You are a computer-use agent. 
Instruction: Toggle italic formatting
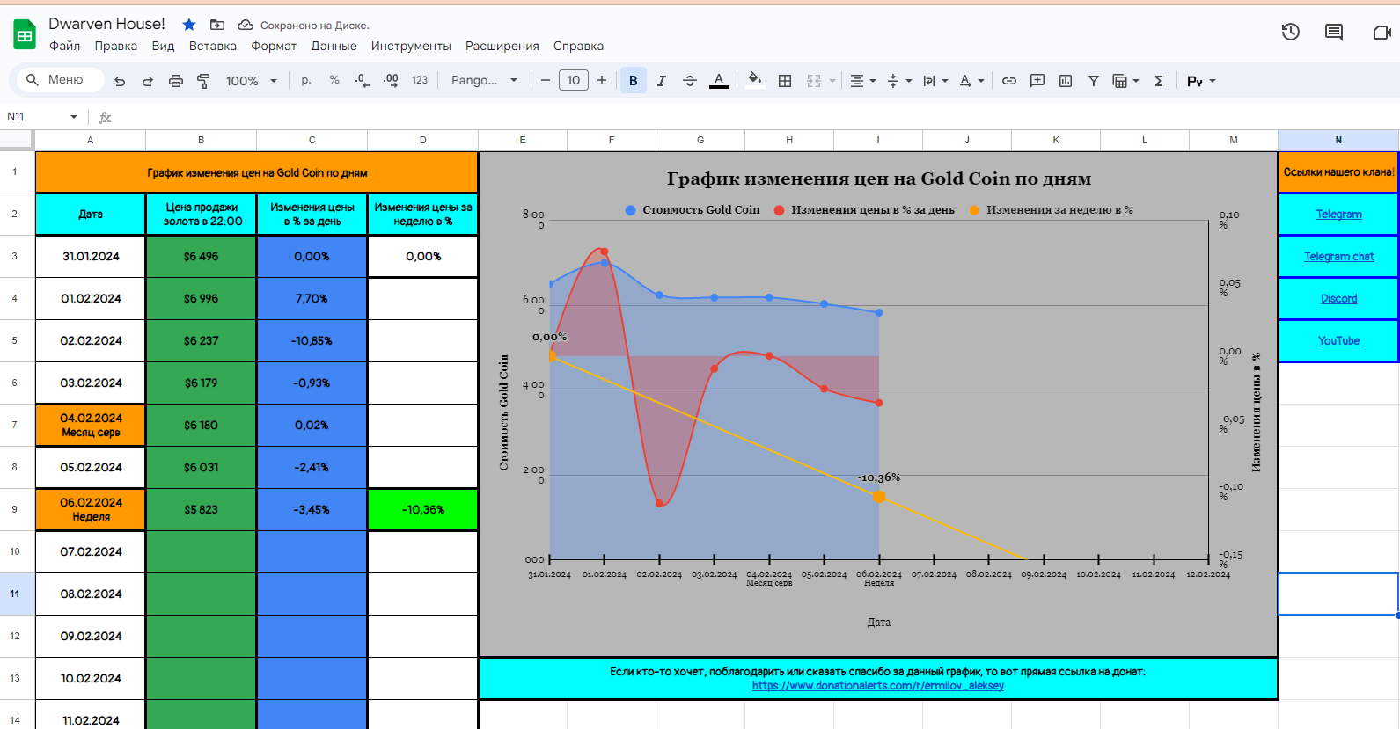tap(661, 81)
